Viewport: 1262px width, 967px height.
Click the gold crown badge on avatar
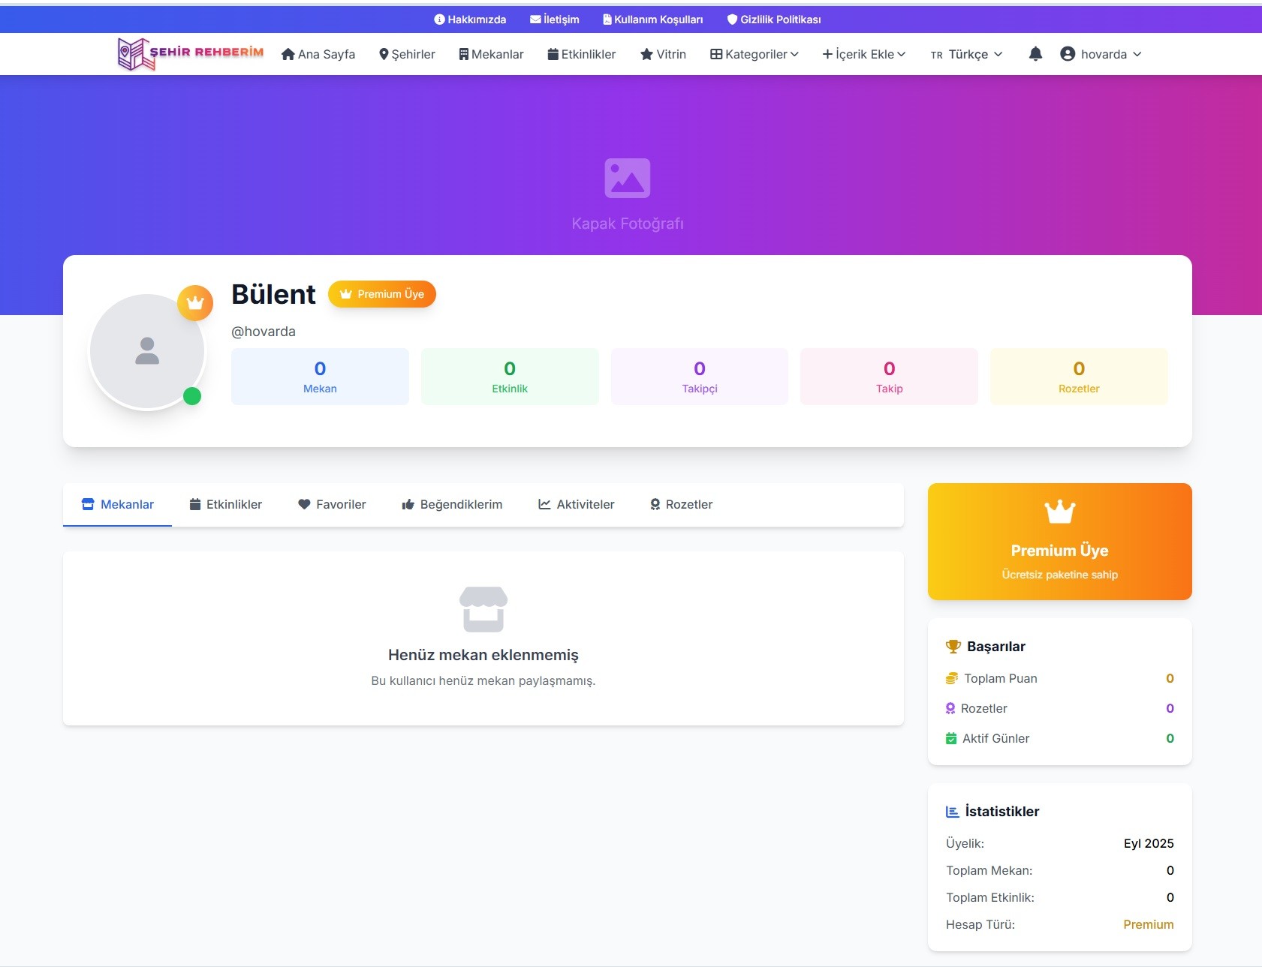(x=195, y=303)
